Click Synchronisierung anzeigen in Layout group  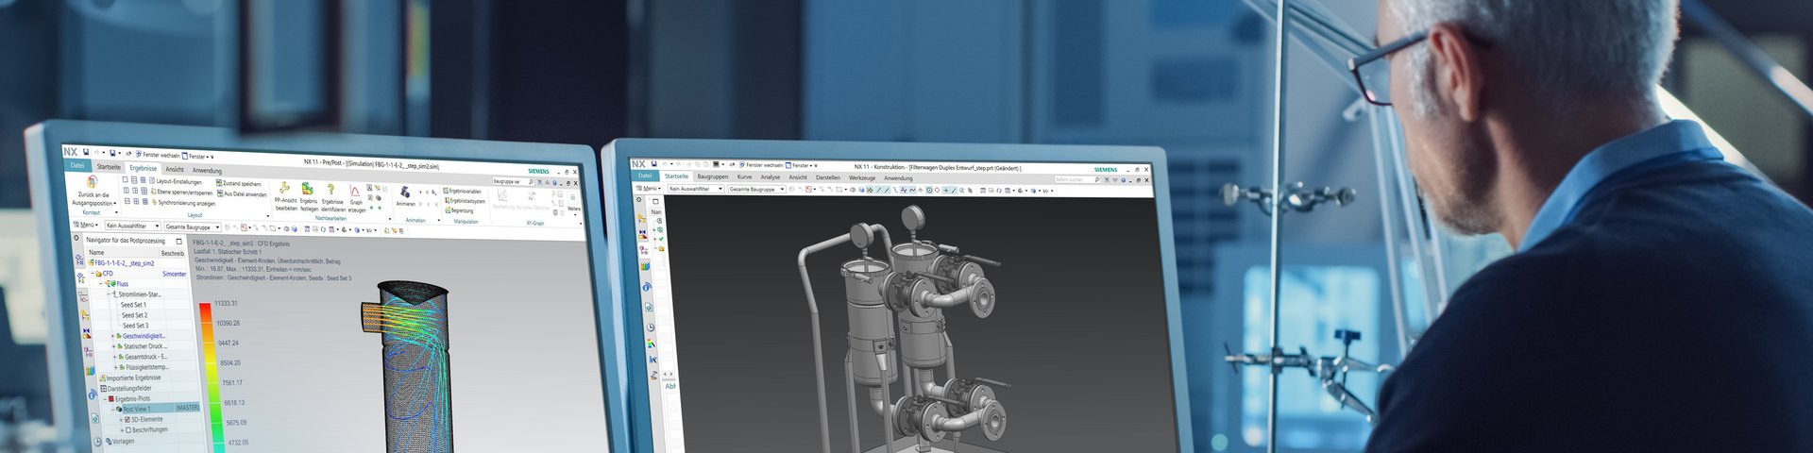coord(185,203)
